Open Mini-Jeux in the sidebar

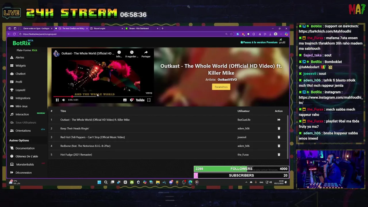(22, 106)
